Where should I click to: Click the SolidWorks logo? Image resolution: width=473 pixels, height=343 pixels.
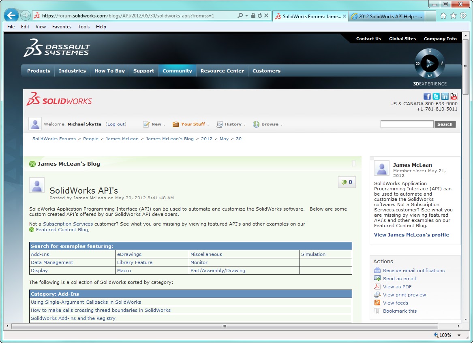[x=59, y=99]
